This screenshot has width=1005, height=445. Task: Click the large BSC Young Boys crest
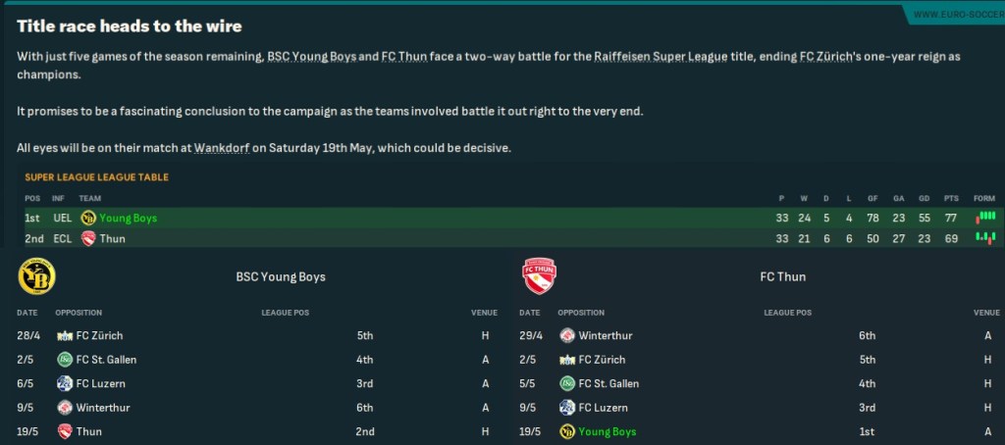click(x=37, y=276)
